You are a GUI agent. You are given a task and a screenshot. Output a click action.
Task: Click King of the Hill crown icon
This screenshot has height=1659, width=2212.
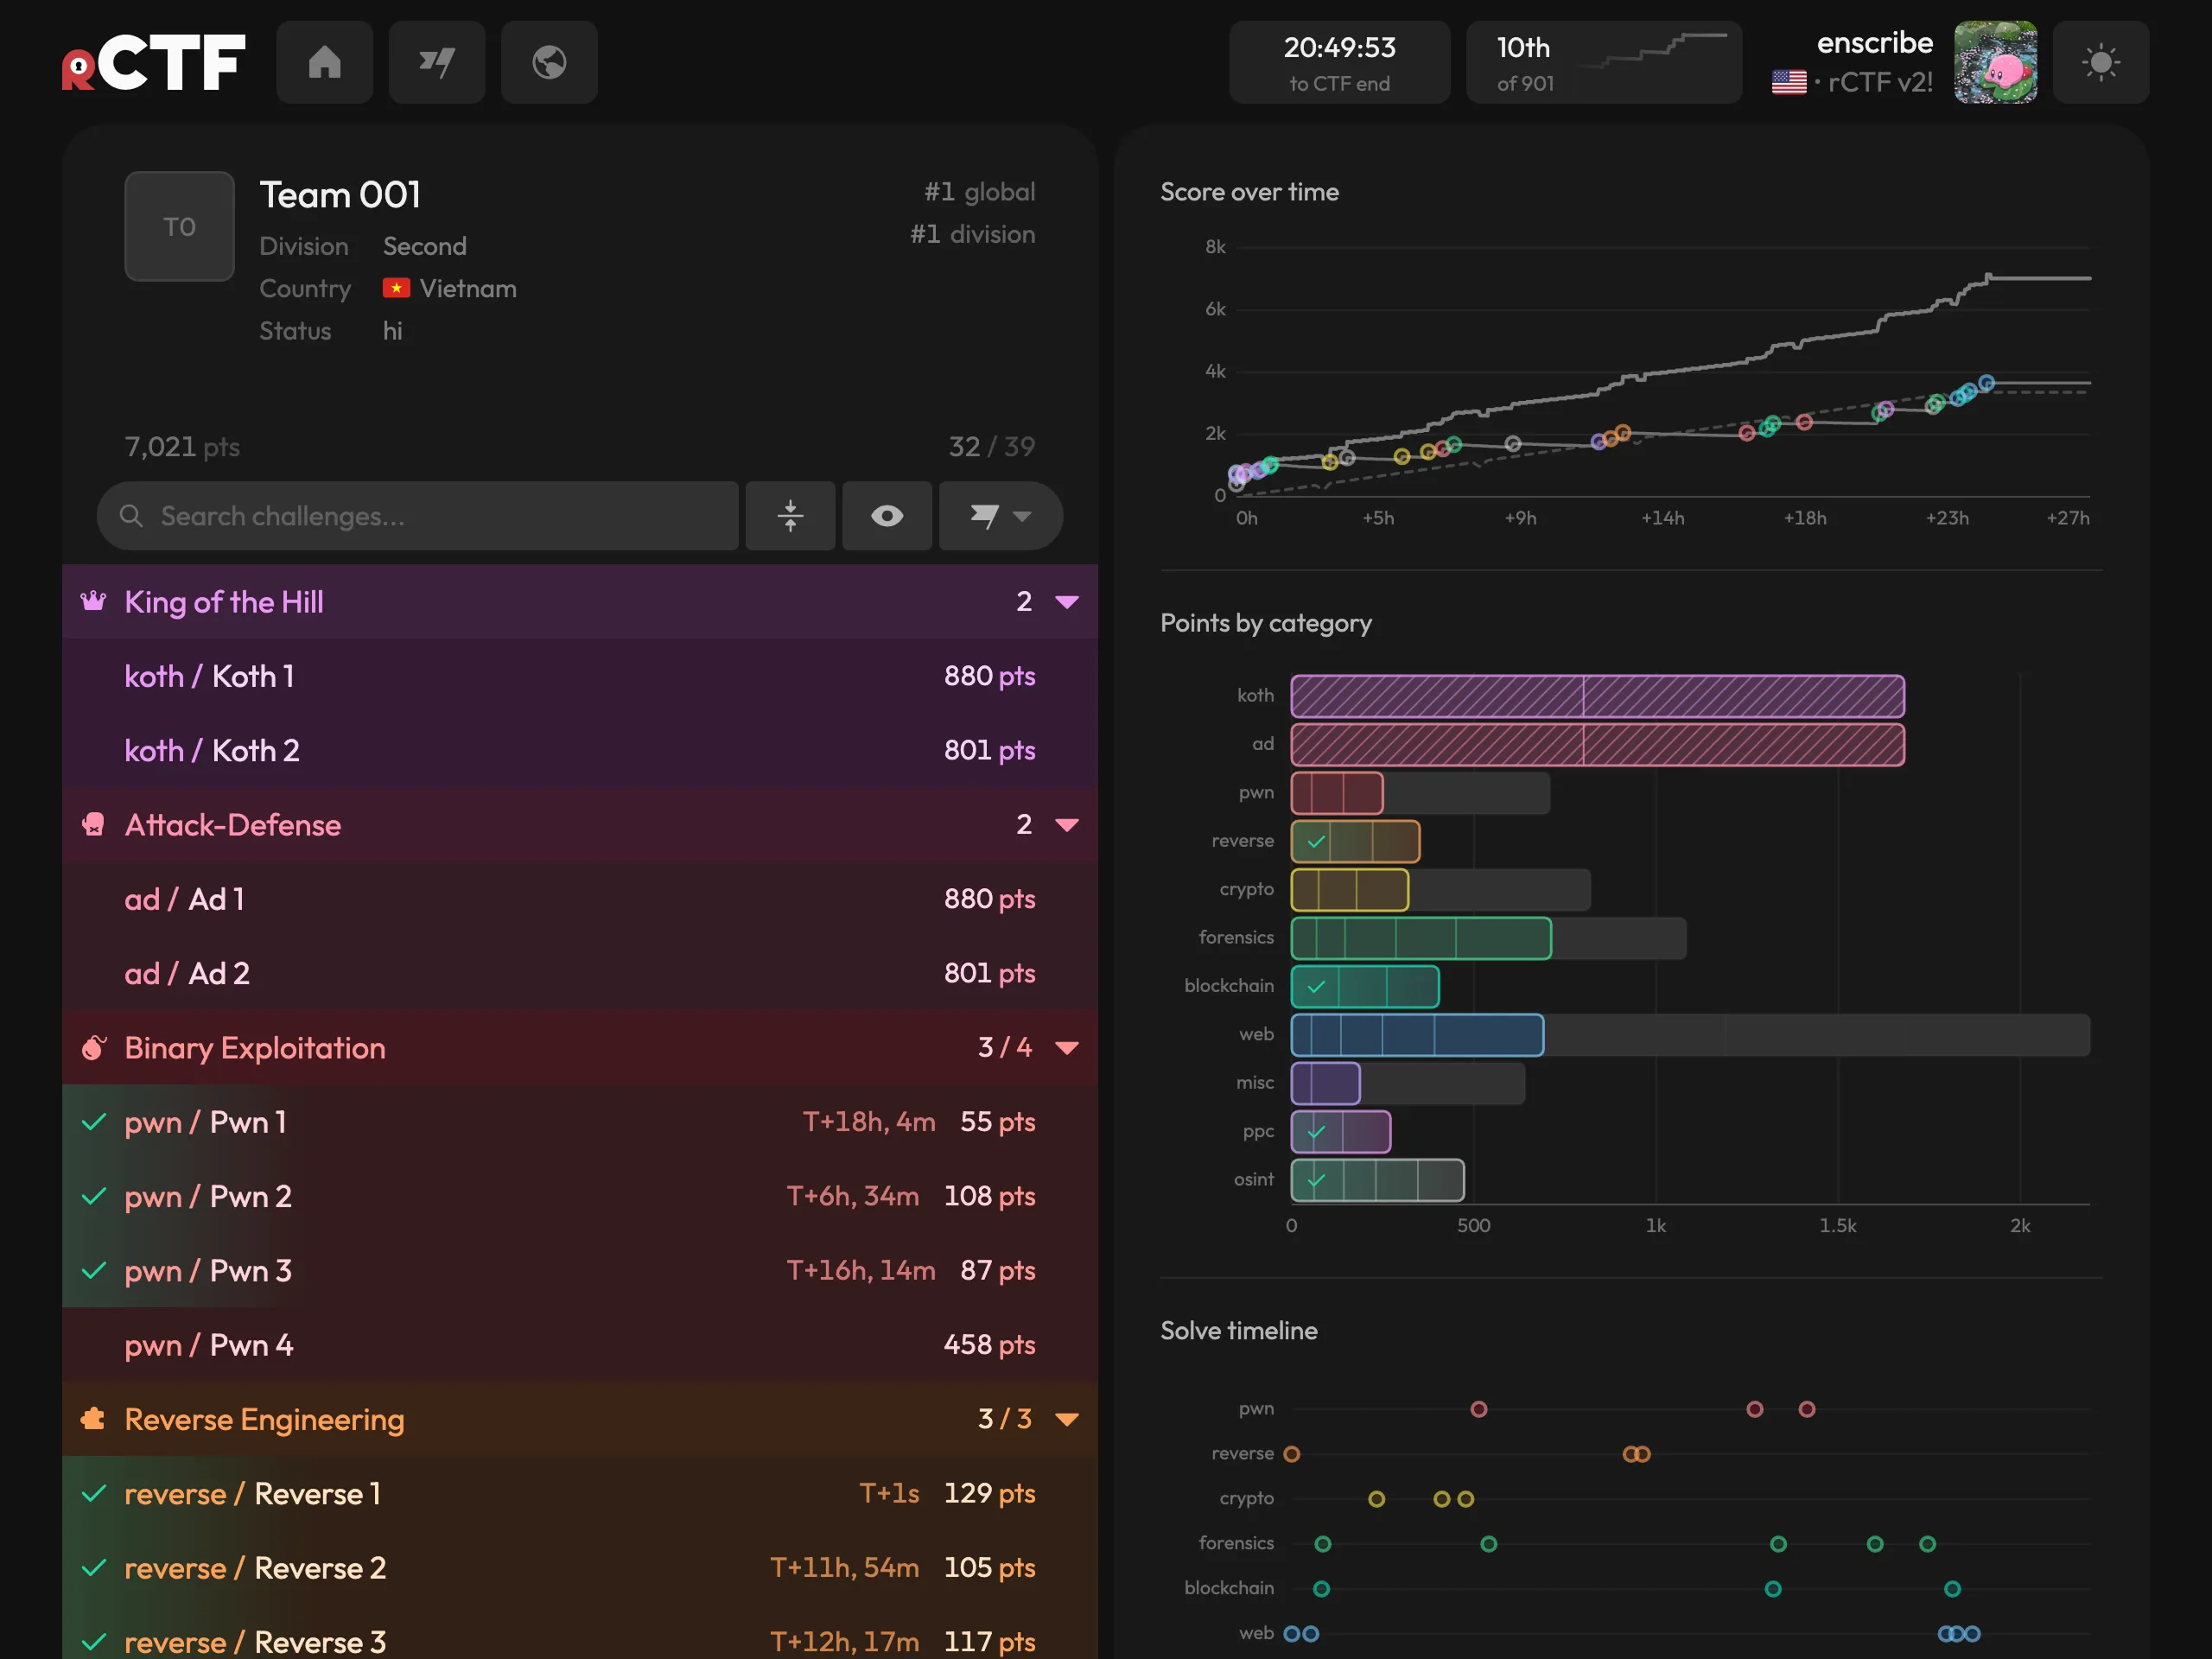pyautogui.click(x=94, y=601)
